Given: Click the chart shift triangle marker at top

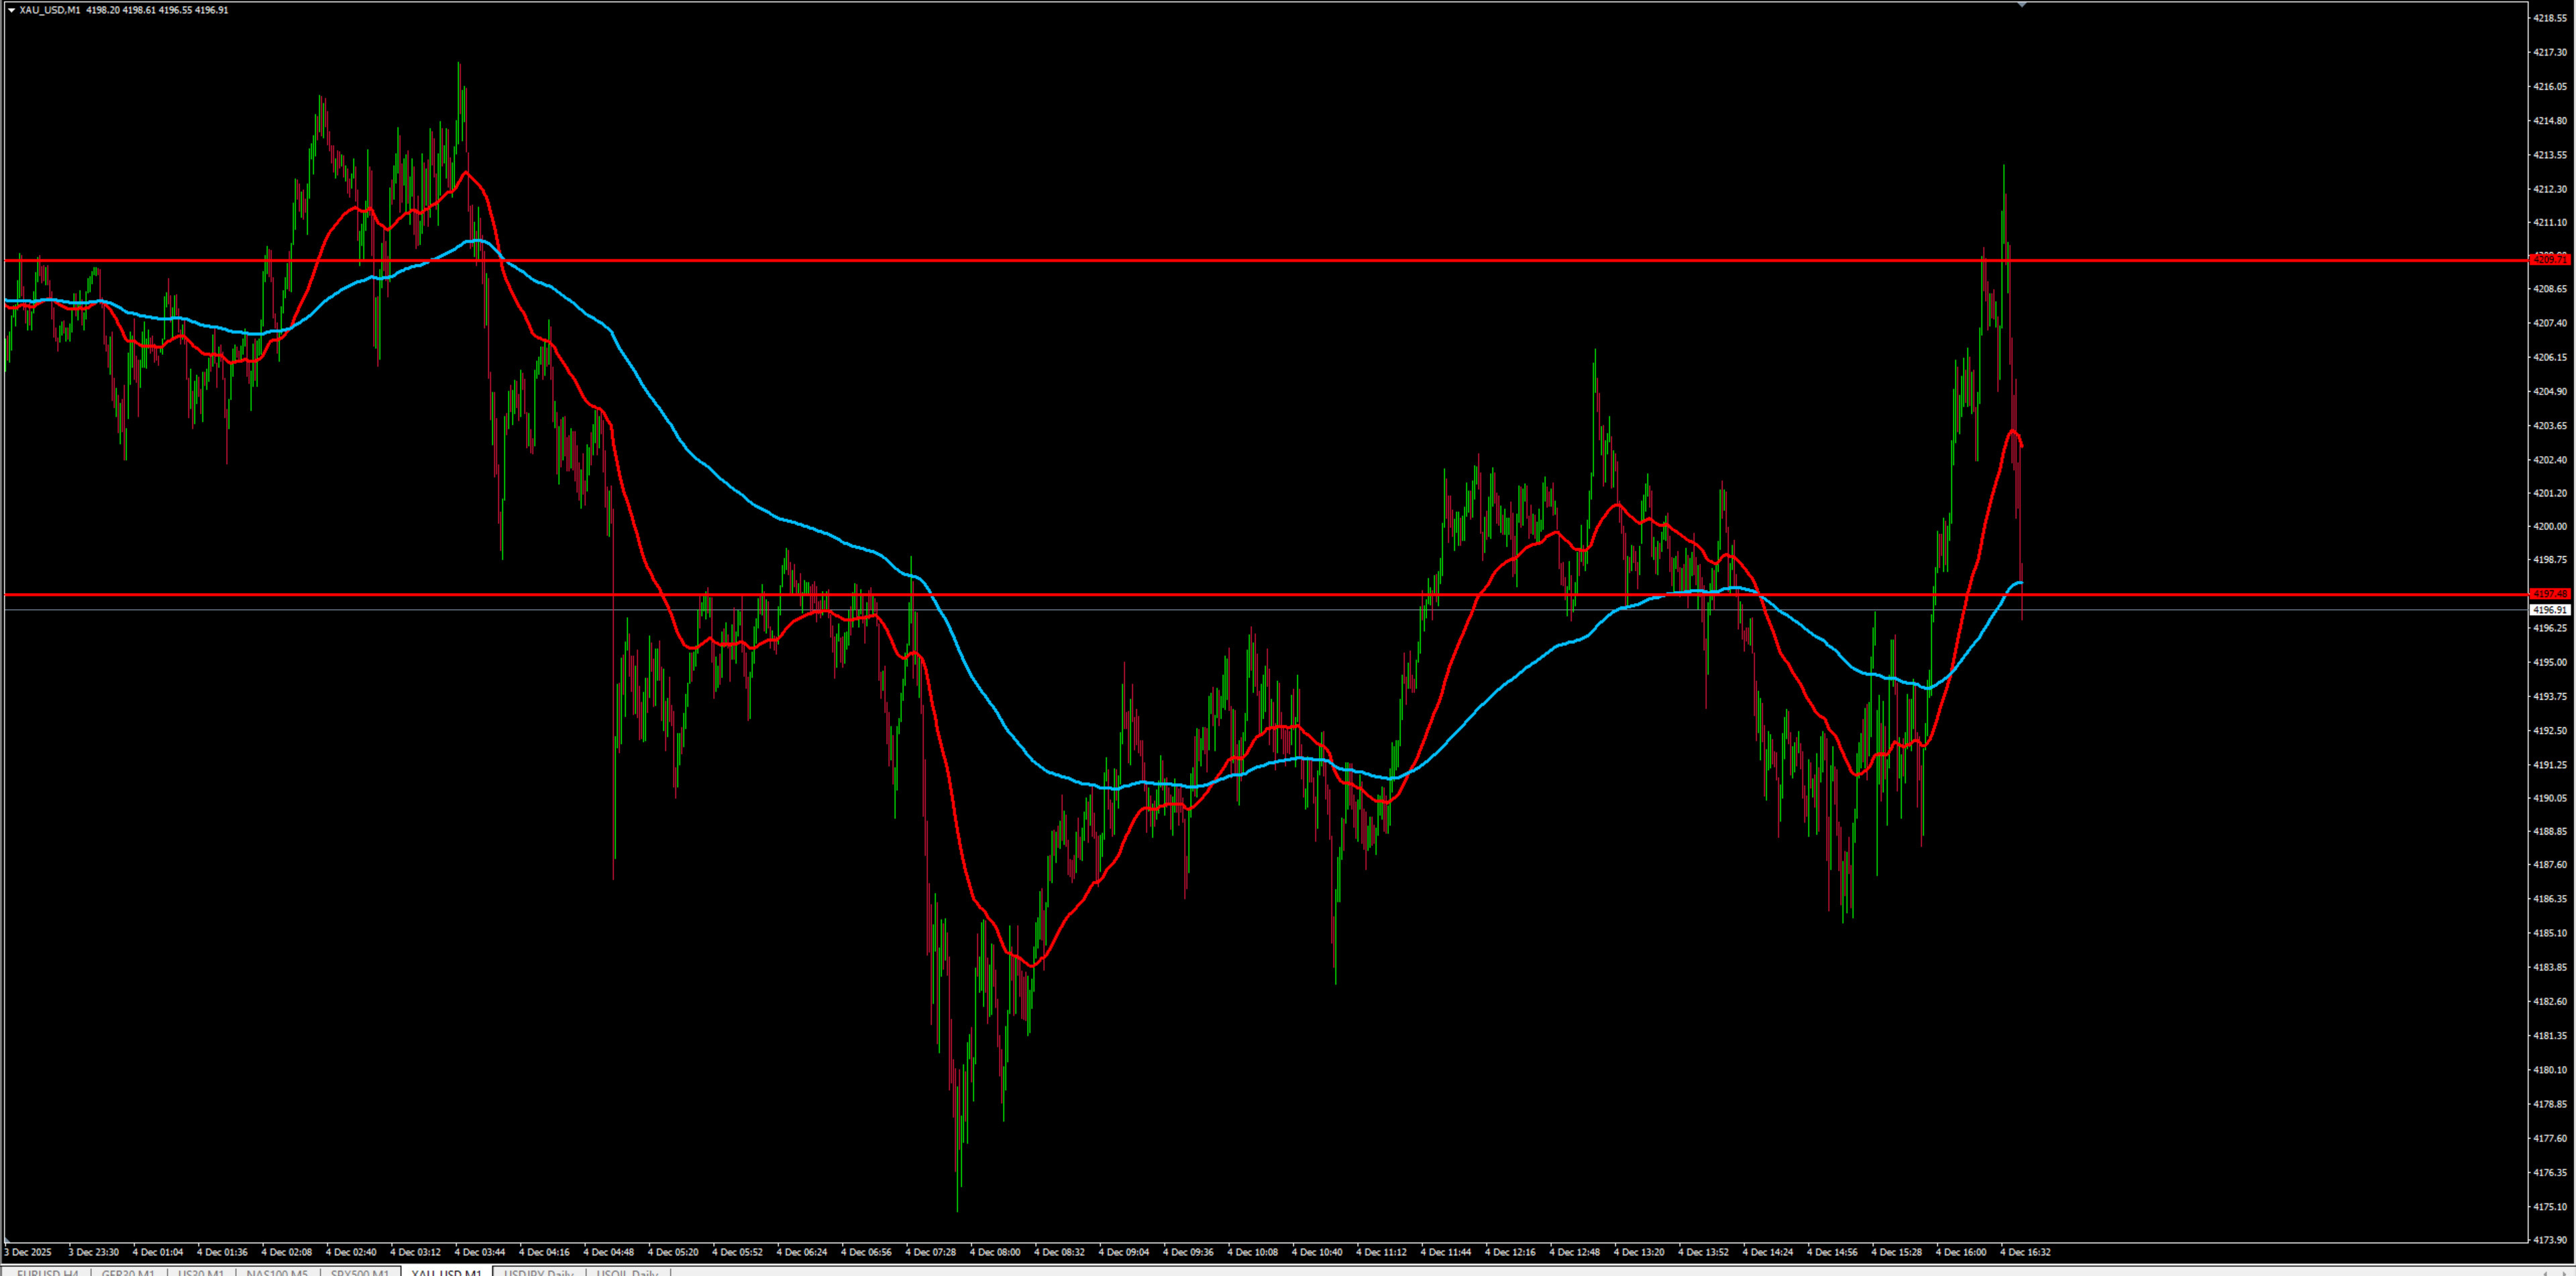Looking at the screenshot, I should pyautogui.click(x=2021, y=5).
